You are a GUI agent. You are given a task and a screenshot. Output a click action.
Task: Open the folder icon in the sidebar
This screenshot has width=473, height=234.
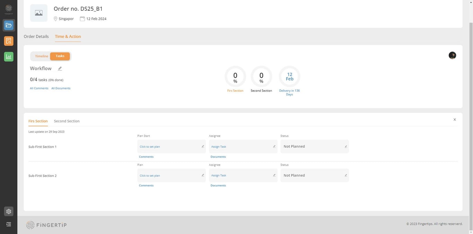point(9,25)
